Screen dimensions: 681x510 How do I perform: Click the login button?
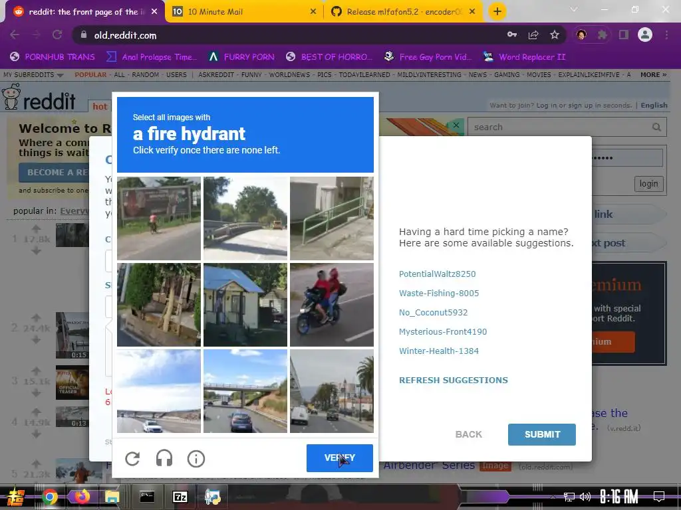[x=648, y=183]
